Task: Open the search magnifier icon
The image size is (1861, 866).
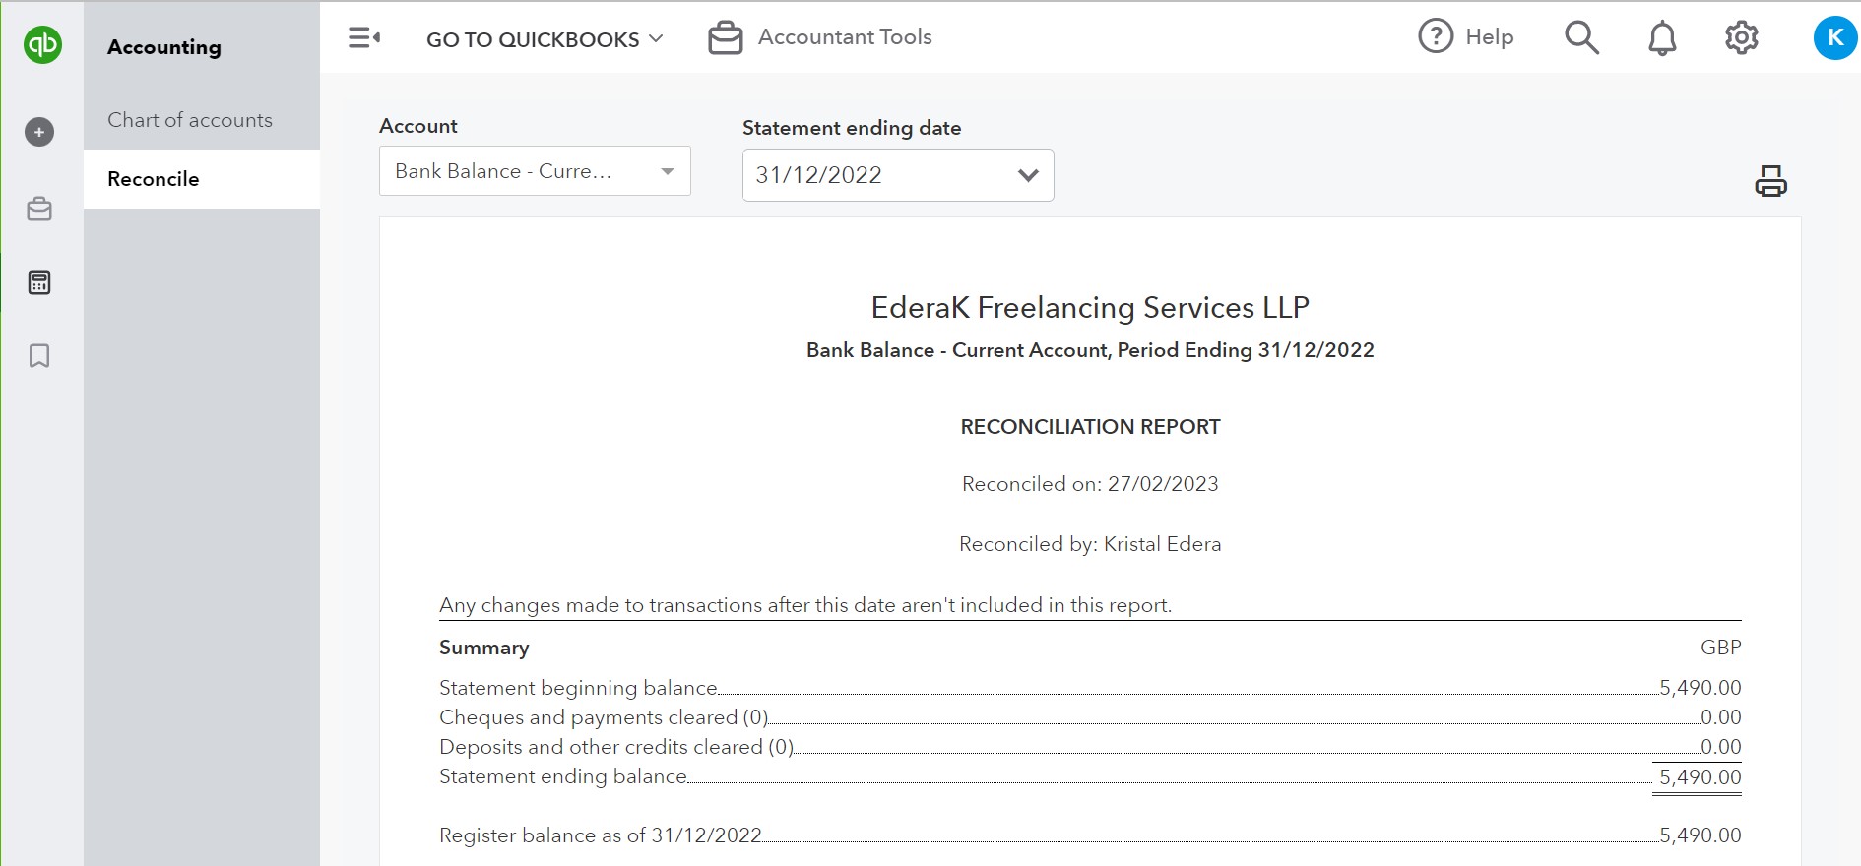Action: coord(1581,37)
